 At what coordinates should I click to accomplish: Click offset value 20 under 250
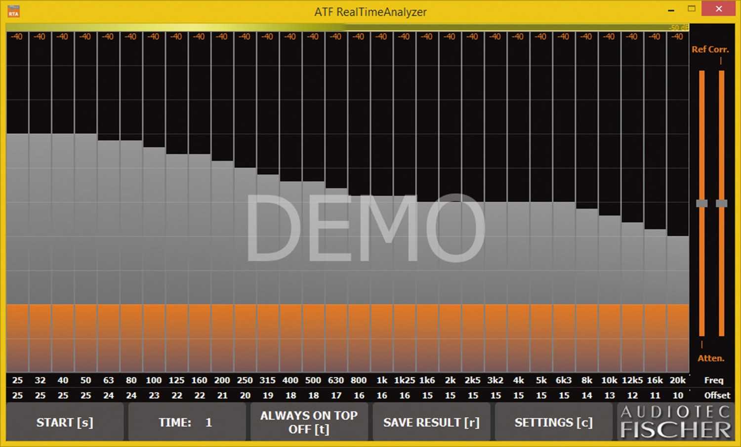click(245, 395)
